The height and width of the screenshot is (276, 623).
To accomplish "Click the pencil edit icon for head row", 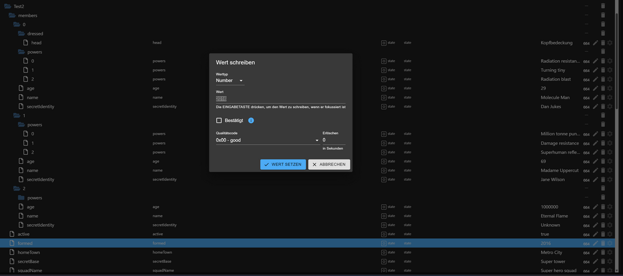I will [x=596, y=42].
